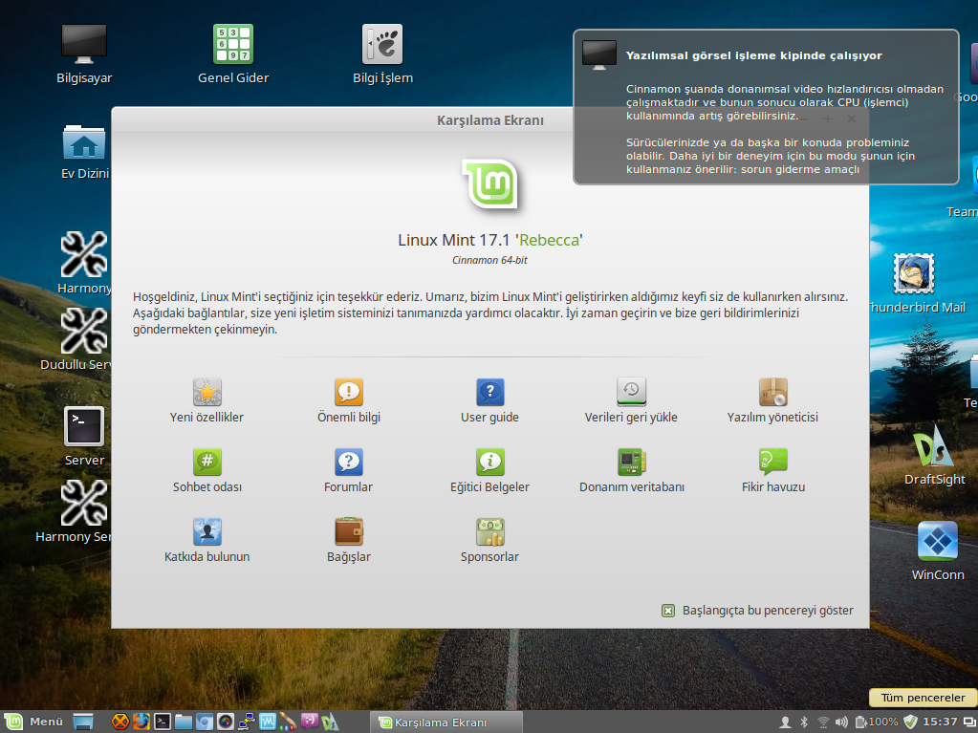Select Dudullu Server tools desktop icon
Image resolution: width=978 pixels, height=733 pixels.
(84, 331)
